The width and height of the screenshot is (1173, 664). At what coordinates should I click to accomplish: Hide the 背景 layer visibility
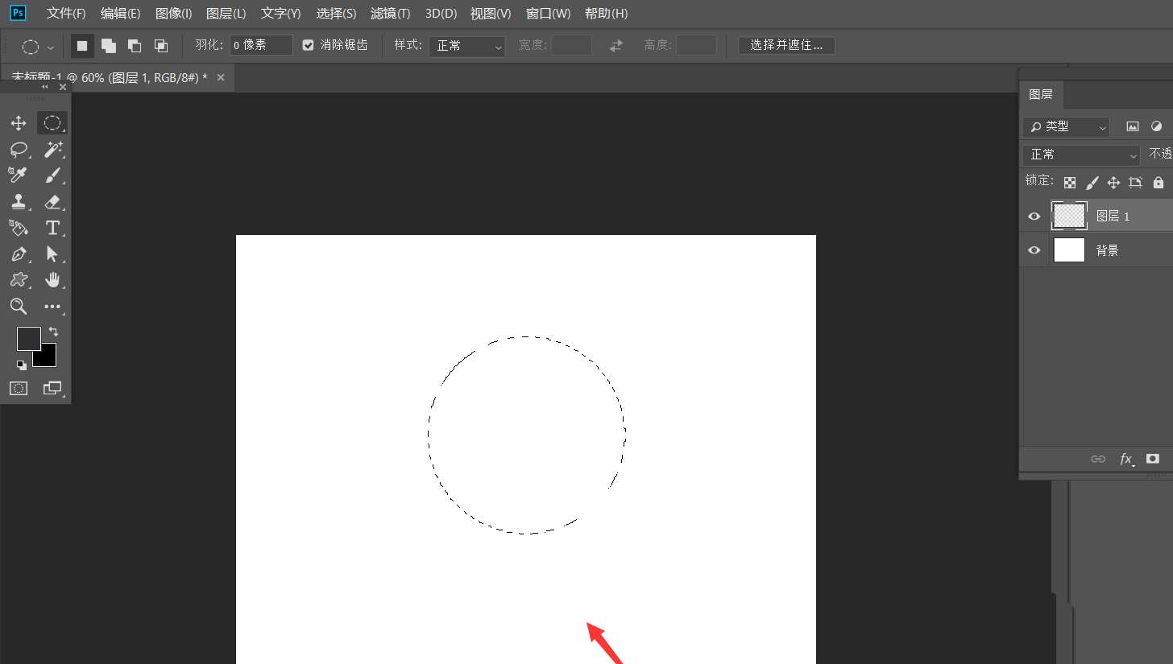point(1033,250)
